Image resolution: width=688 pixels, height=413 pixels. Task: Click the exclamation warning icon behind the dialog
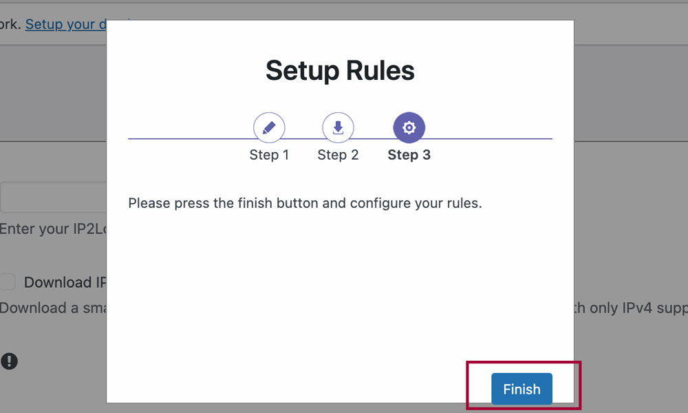click(9, 361)
